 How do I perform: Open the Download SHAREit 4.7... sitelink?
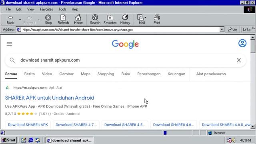(76, 125)
